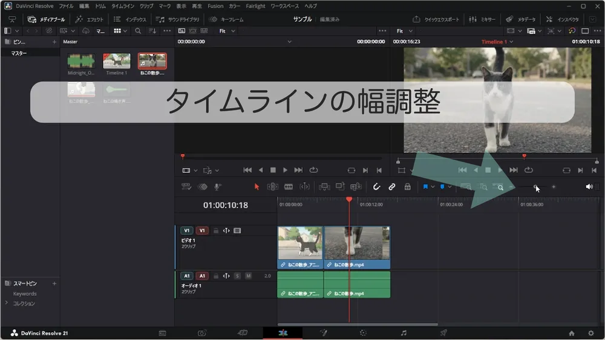Activate the Trim Edit Mode tool
Screen dimensions: 605x340
point(272,187)
